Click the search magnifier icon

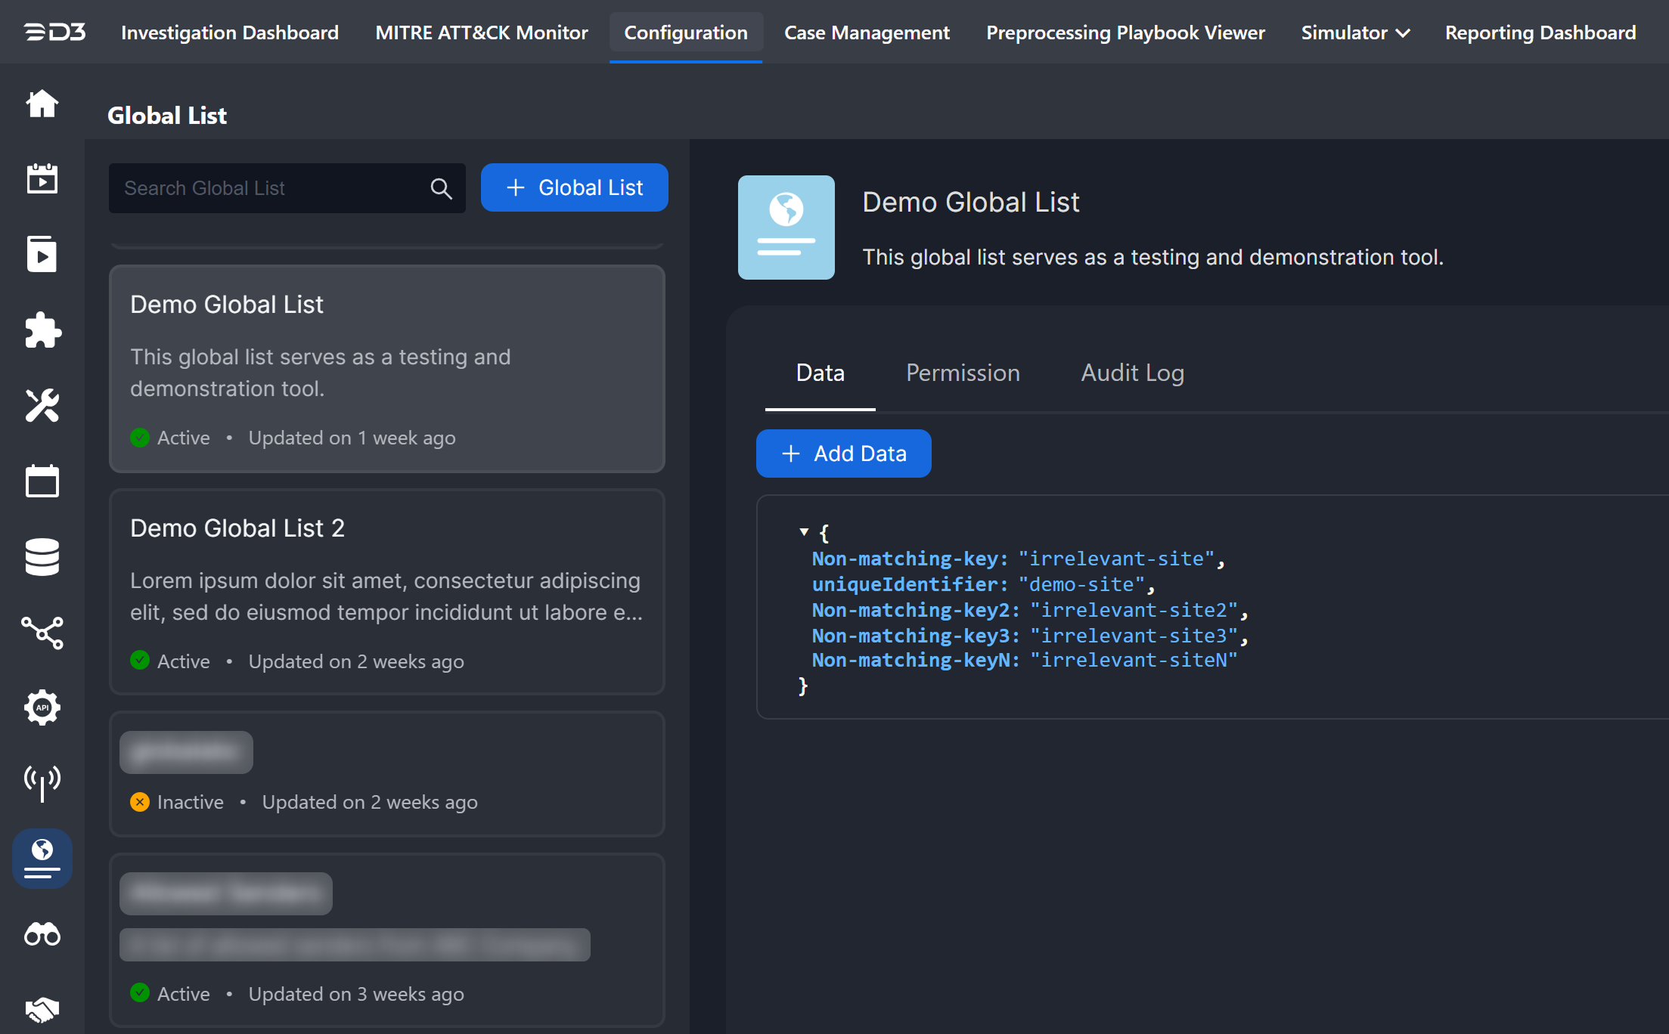pos(442,188)
